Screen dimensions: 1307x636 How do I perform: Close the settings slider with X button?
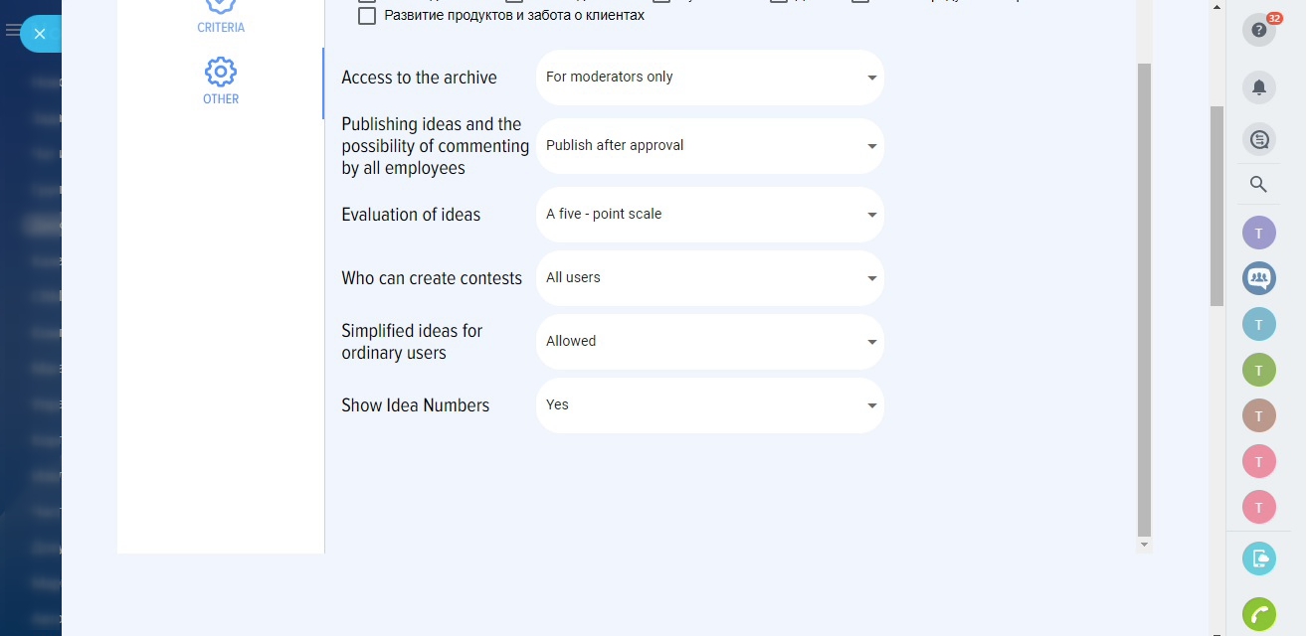pyautogui.click(x=40, y=34)
